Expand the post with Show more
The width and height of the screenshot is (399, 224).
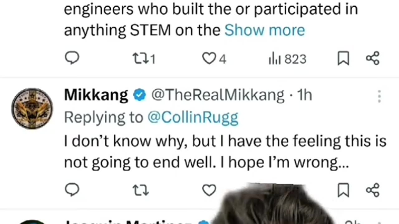[264, 30]
